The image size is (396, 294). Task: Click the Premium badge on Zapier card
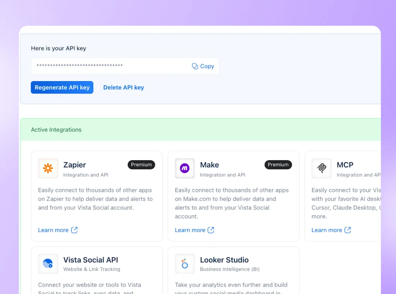(x=141, y=165)
